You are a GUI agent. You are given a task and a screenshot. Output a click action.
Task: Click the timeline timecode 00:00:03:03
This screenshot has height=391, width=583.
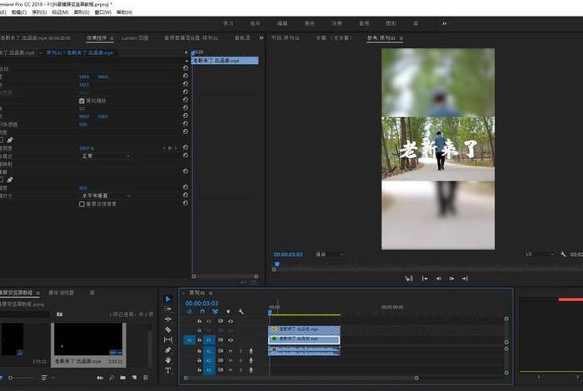pyautogui.click(x=202, y=304)
